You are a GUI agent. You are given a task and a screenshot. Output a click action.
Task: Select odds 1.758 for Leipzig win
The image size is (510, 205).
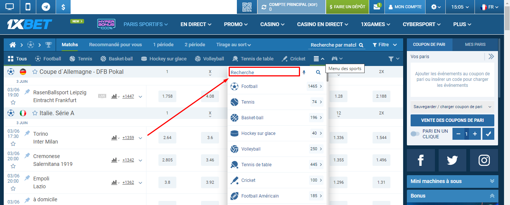(167, 96)
